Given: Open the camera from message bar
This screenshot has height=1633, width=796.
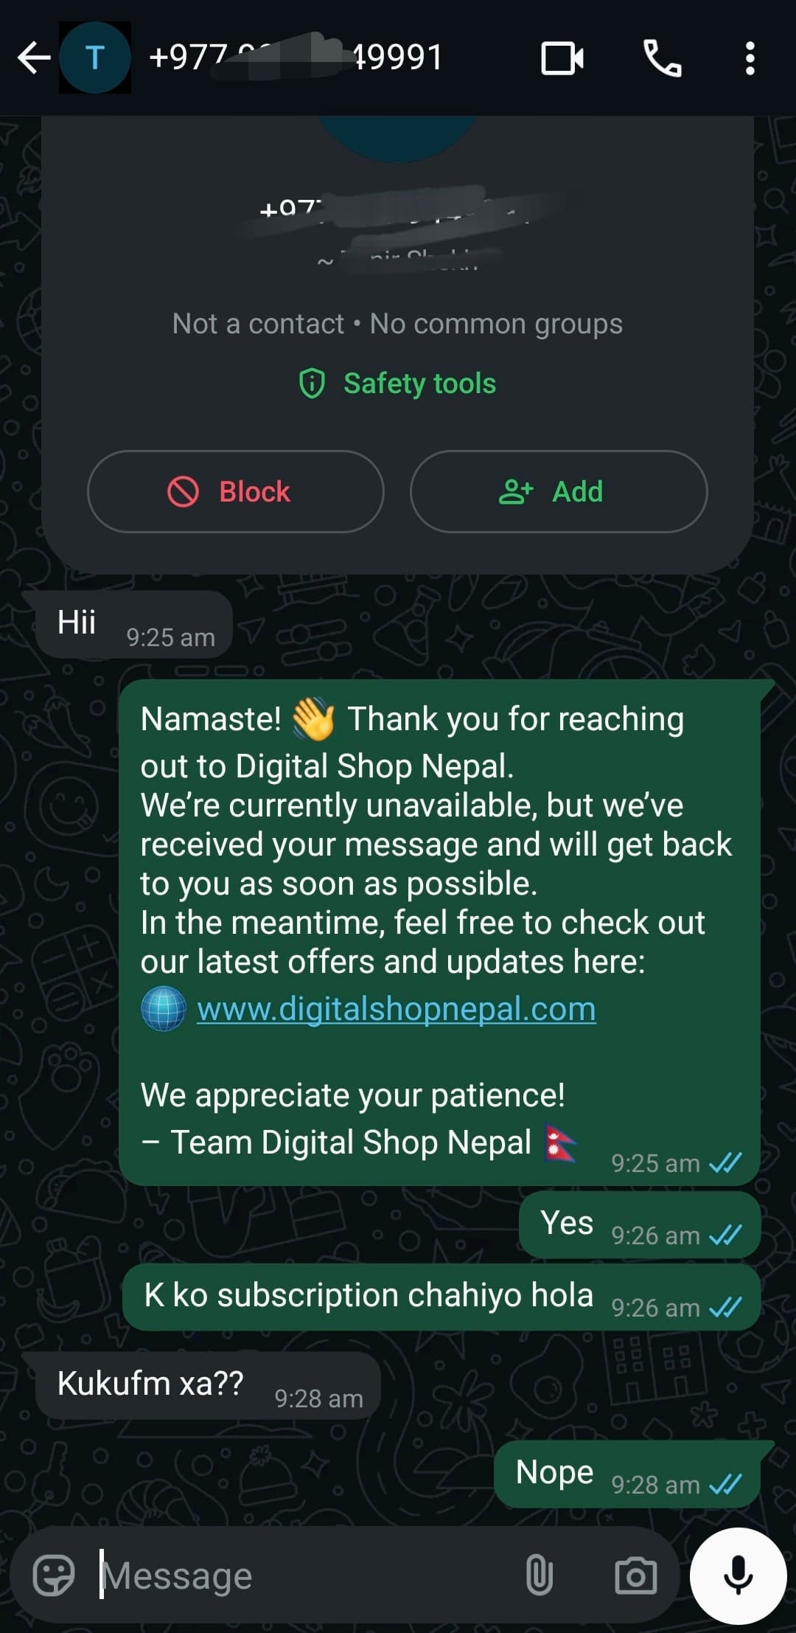Looking at the screenshot, I should tap(635, 1575).
